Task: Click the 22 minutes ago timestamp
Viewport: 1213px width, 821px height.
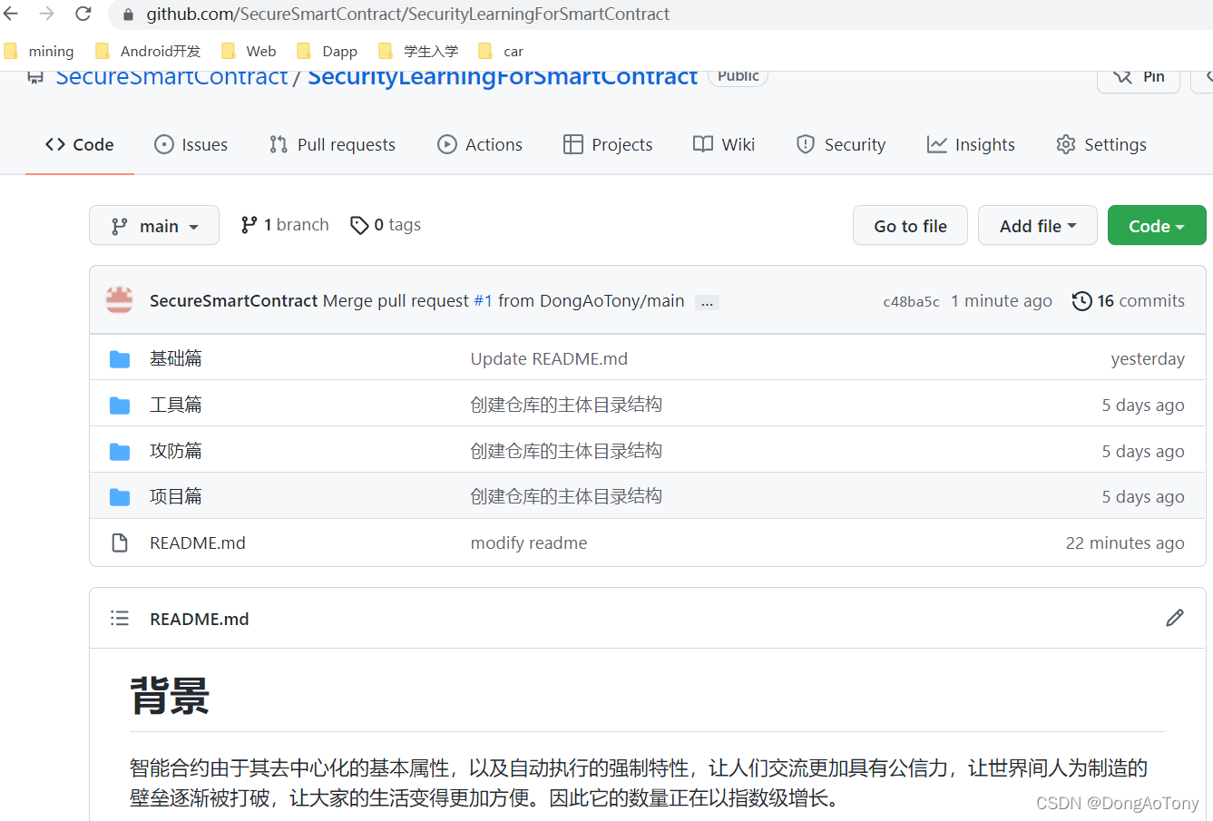Action: [1125, 542]
